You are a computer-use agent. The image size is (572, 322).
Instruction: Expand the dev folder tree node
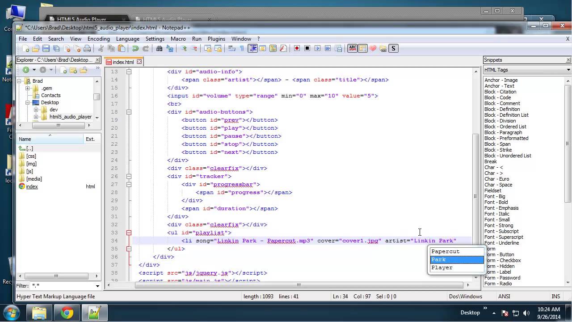tap(36, 110)
